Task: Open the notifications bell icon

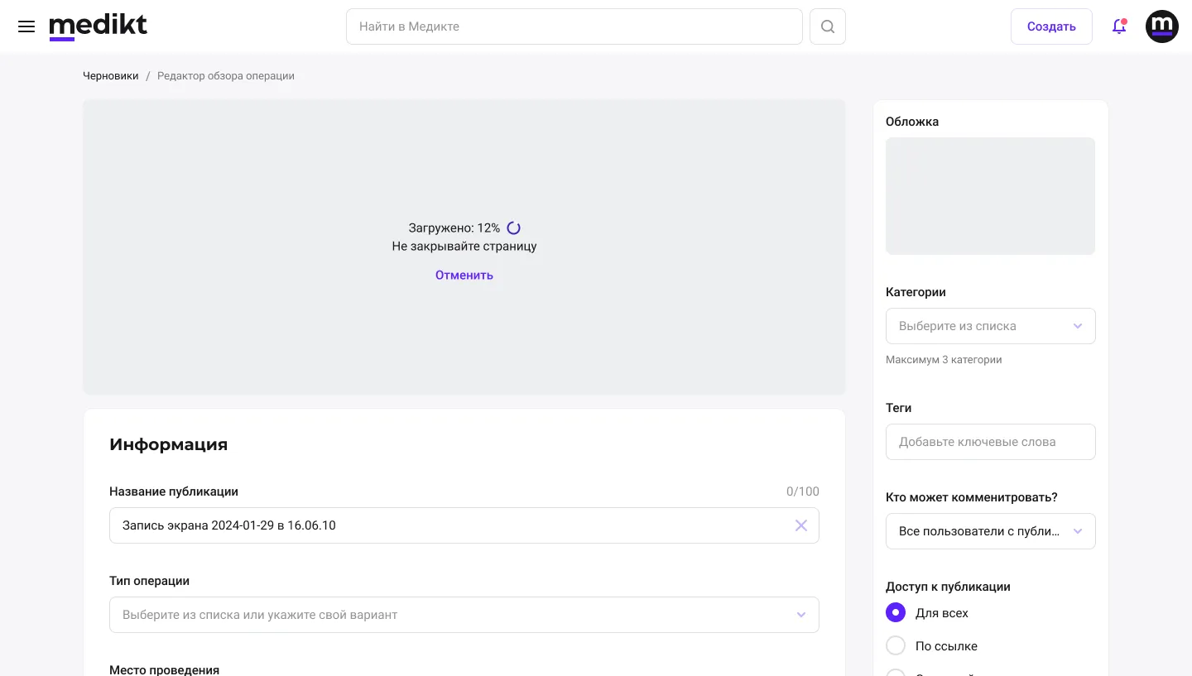Action: point(1119,26)
